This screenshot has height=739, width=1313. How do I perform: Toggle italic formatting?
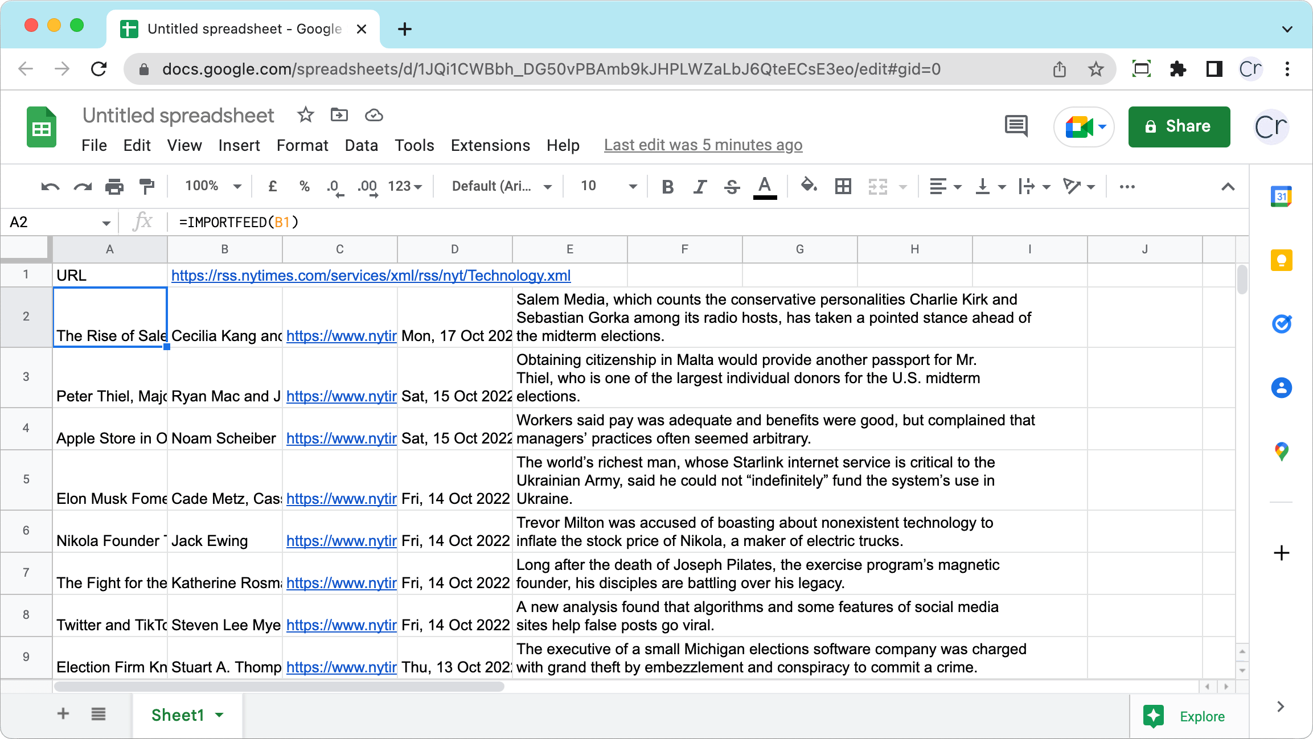coord(700,186)
